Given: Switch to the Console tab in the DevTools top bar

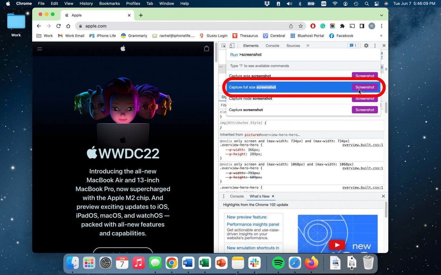Looking at the screenshot, I should coord(272,46).
